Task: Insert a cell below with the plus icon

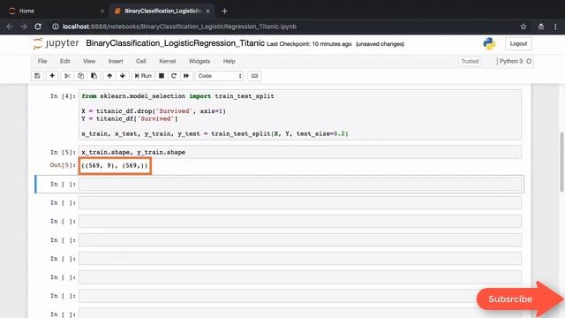Action: (52, 76)
